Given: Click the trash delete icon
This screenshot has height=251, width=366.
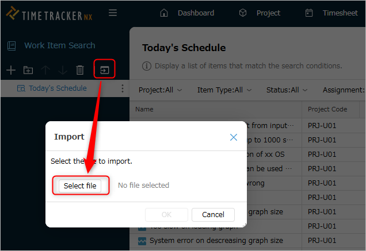Looking at the screenshot, I should click(x=80, y=70).
